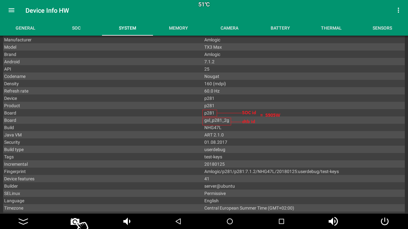The width and height of the screenshot is (408, 229).
Task: Select the SELinux value Permissive
Action: pos(215,193)
